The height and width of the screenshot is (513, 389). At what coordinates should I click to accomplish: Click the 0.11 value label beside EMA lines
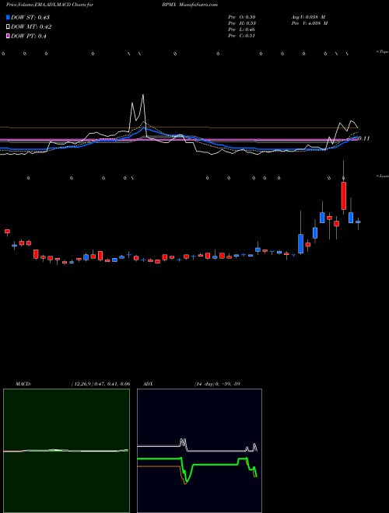pos(364,138)
